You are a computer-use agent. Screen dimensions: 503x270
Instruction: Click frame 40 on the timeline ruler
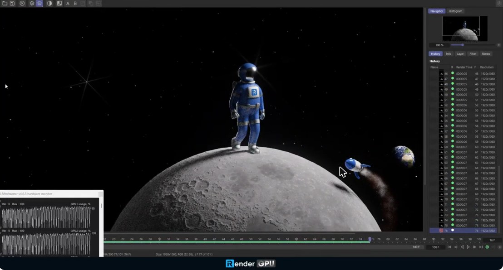point(205,239)
